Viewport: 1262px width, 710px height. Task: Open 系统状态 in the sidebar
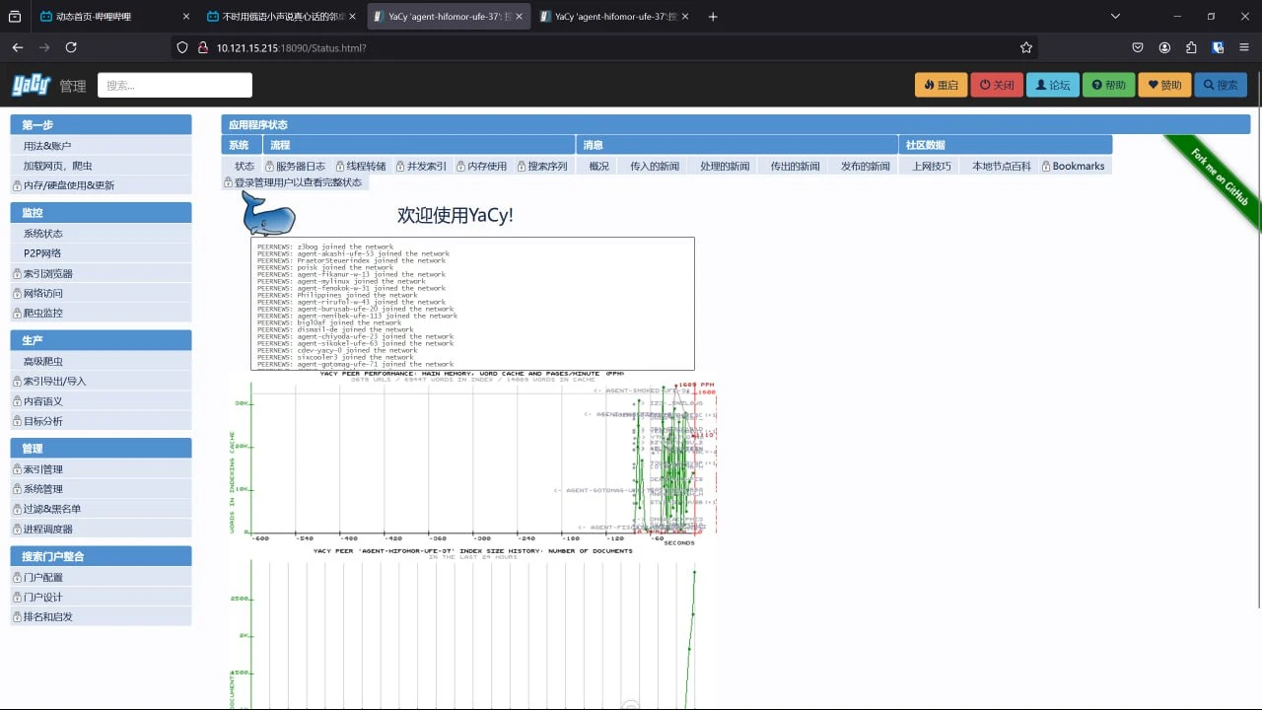(x=101, y=234)
